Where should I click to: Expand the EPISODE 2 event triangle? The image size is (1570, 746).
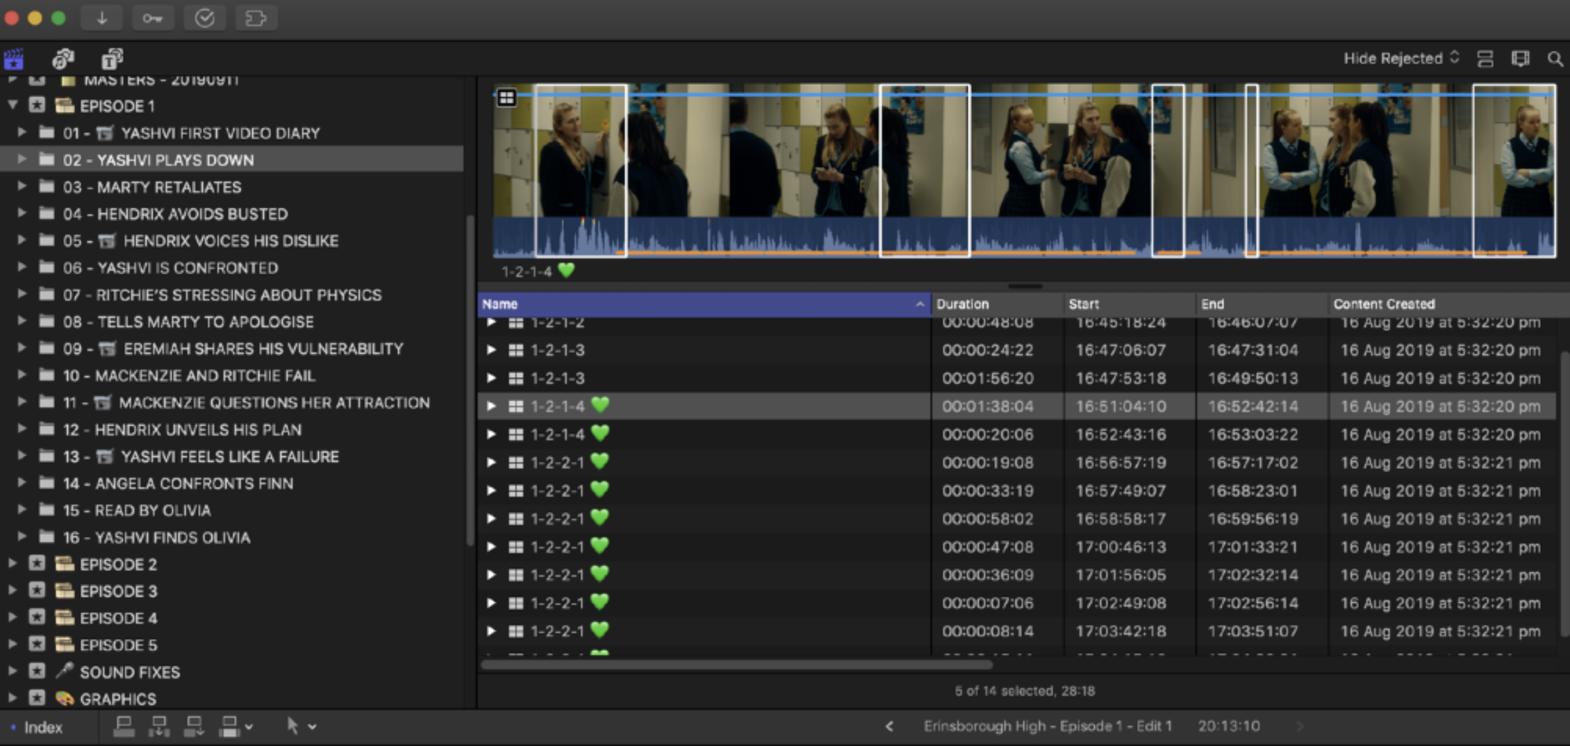[x=13, y=564]
